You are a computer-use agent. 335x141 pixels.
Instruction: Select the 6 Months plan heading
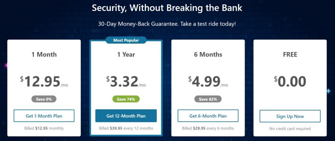pyautogui.click(x=208, y=54)
